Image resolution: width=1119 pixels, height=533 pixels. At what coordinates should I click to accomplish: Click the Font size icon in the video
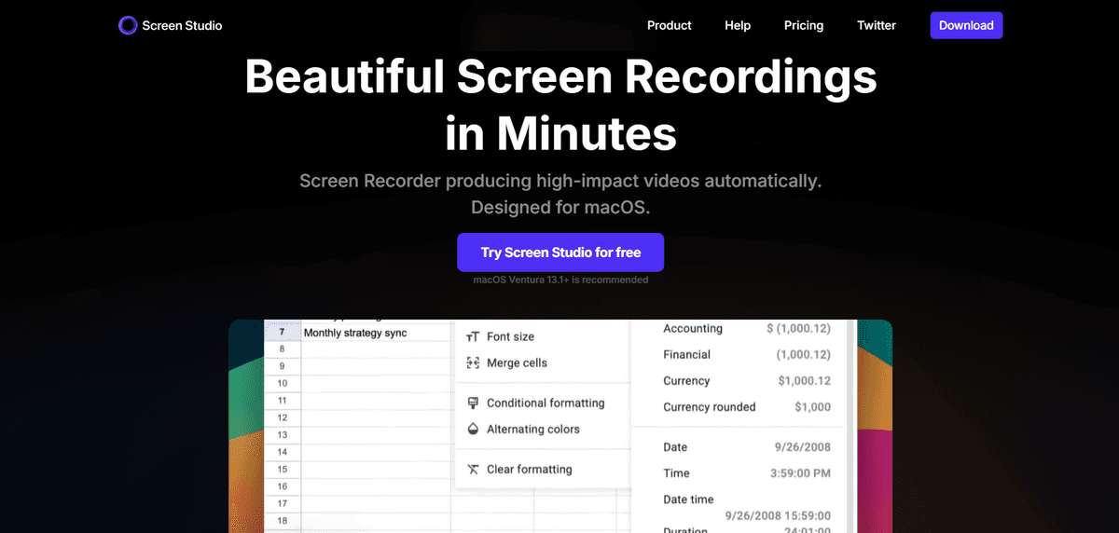tap(473, 336)
